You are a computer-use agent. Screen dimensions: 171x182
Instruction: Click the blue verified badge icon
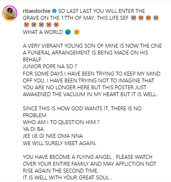coord(54,11)
